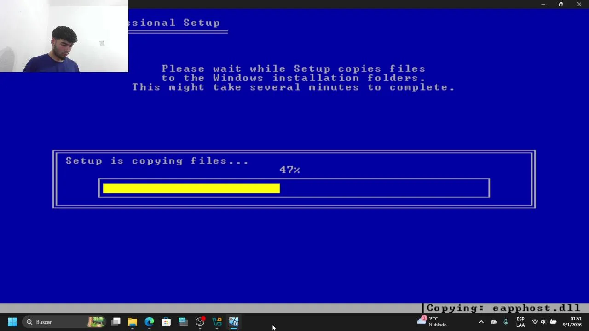Expand the hidden system tray icons
This screenshot has height=331, width=589.
481,322
